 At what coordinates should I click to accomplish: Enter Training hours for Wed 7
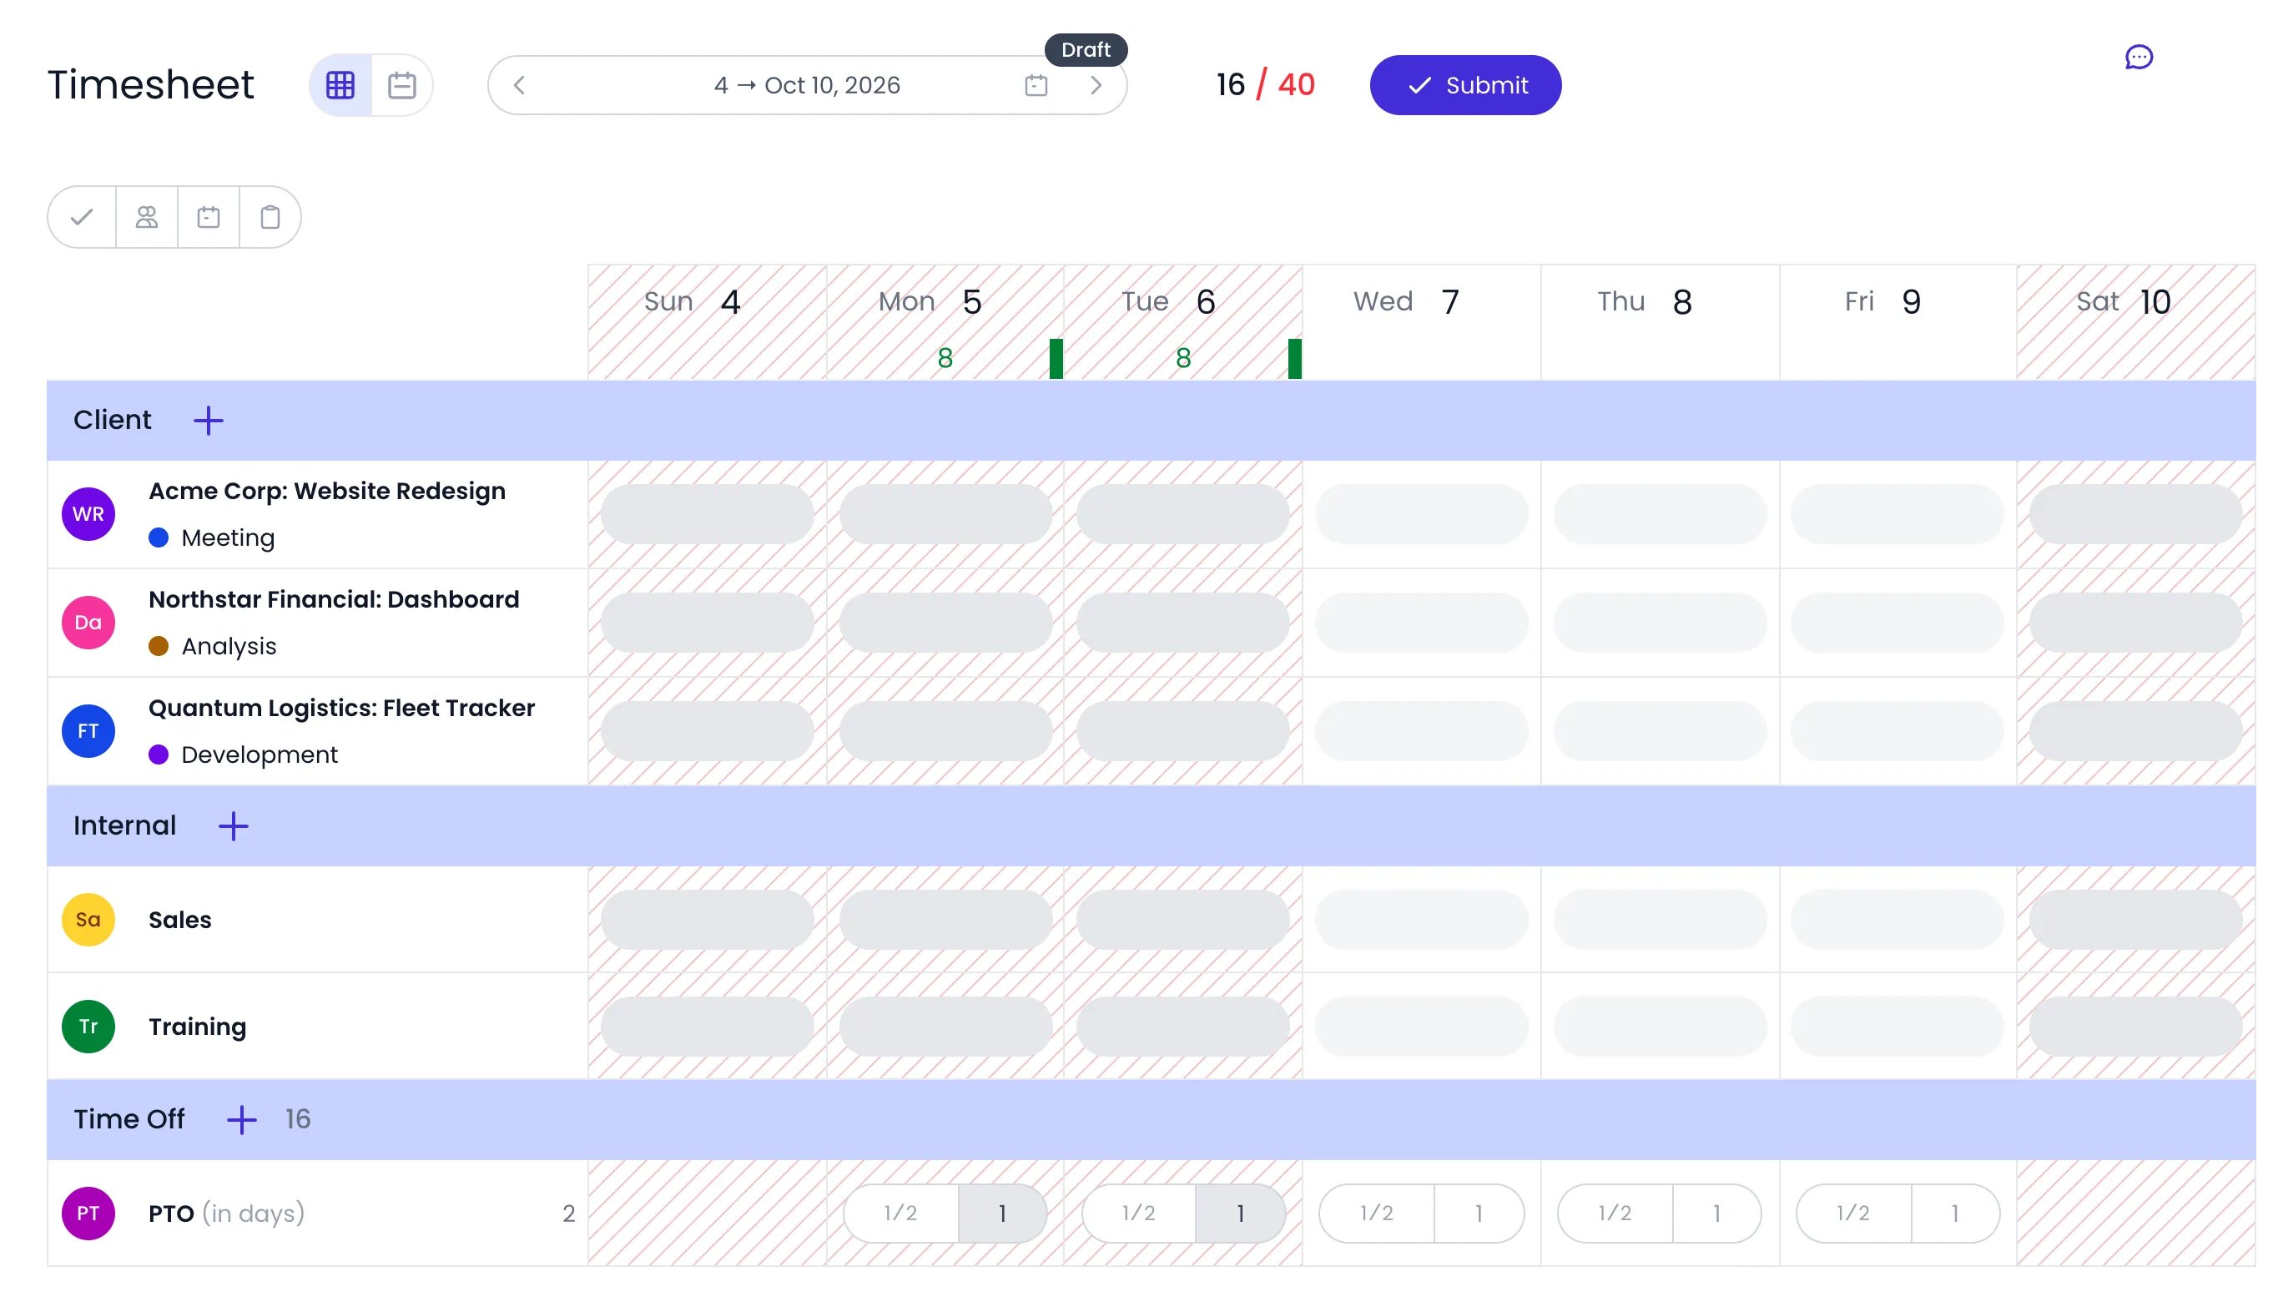click(x=1422, y=1027)
